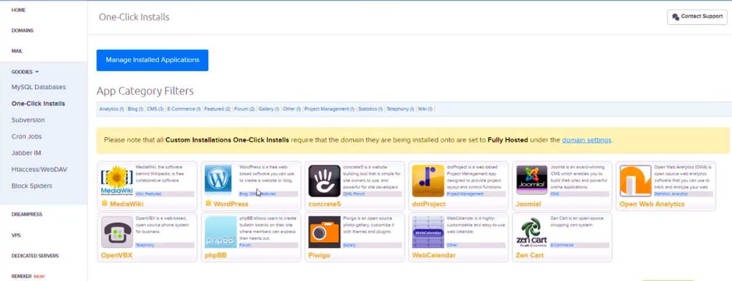Click the MediaWiki sunflower logo
This screenshot has width=732, height=281.
coord(117,181)
